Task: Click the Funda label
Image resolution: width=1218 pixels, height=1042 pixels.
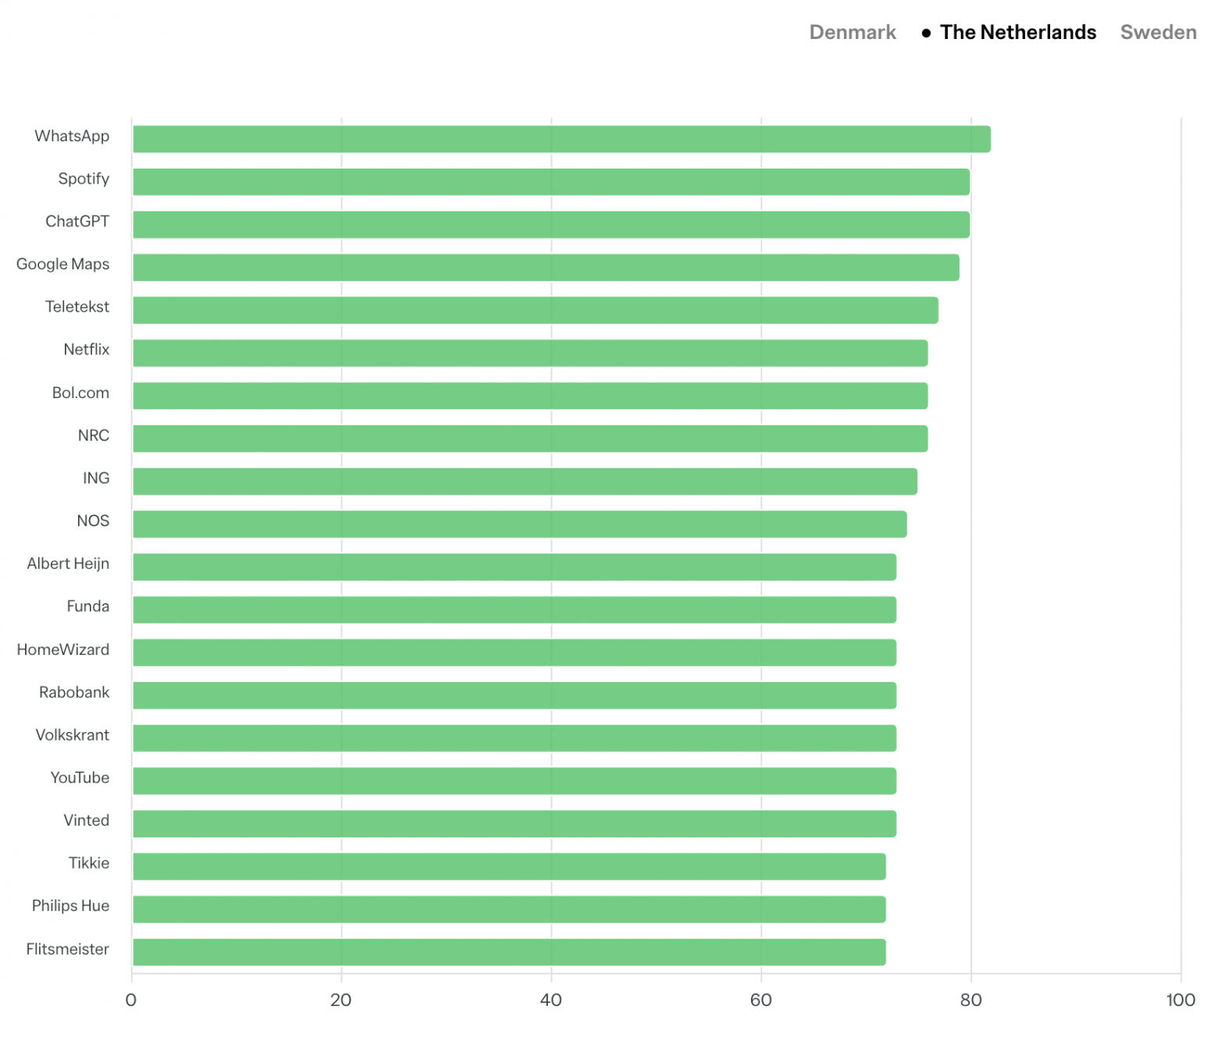Action: [87, 606]
